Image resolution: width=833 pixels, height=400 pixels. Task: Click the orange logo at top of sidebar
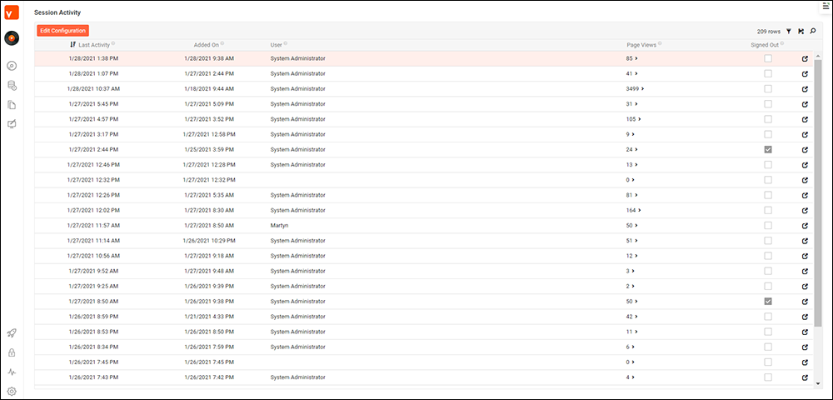(x=12, y=12)
